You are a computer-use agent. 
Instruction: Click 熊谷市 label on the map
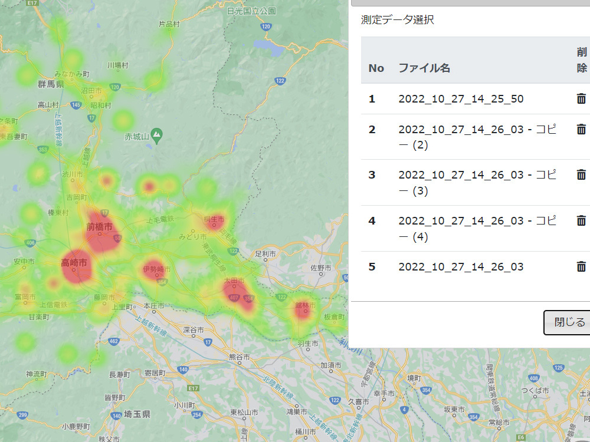[x=240, y=357]
